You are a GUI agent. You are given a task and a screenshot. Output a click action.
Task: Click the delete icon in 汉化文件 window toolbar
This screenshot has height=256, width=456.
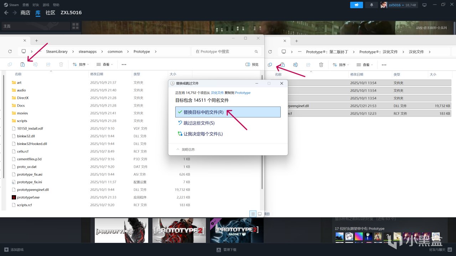pos(321,65)
